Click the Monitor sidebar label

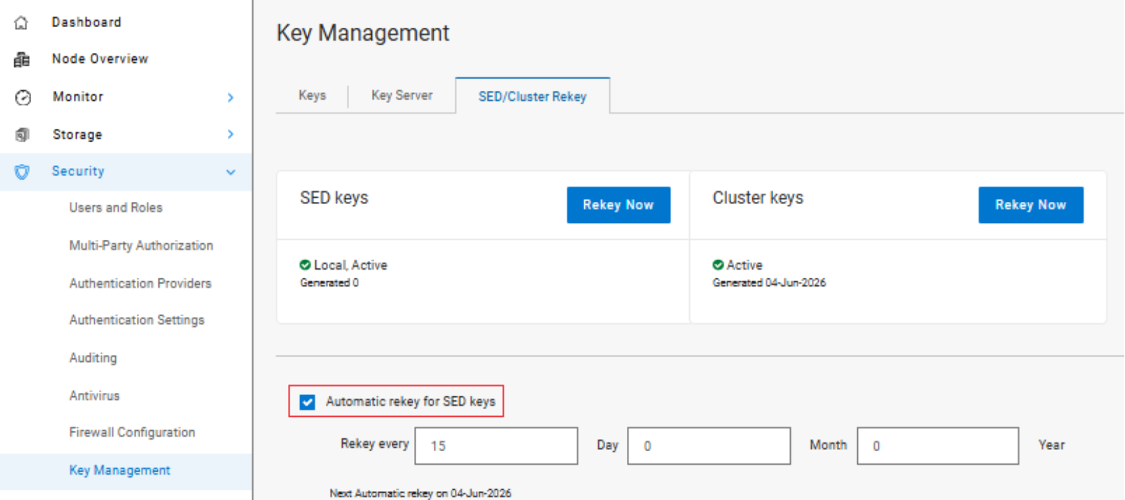pyautogui.click(x=78, y=97)
